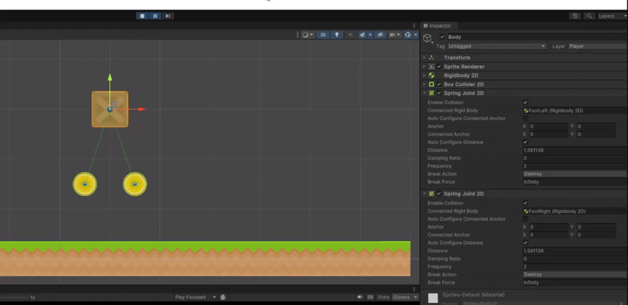Toggle the Stats button
The width and height of the screenshot is (628, 305).
pyautogui.click(x=383, y=297)
